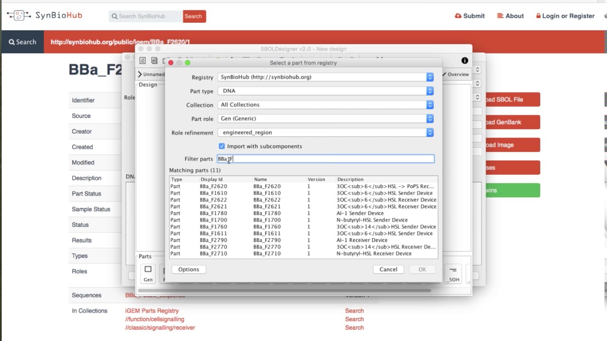Open the About page link

point(510,16)
